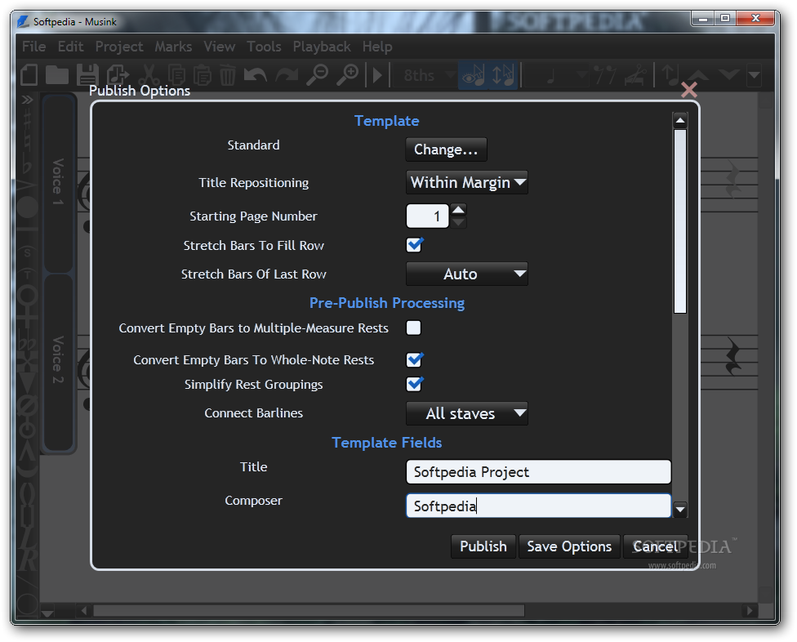The image size is (797, 642).
Task: Open the Marks menu
Action: [173, 47]
